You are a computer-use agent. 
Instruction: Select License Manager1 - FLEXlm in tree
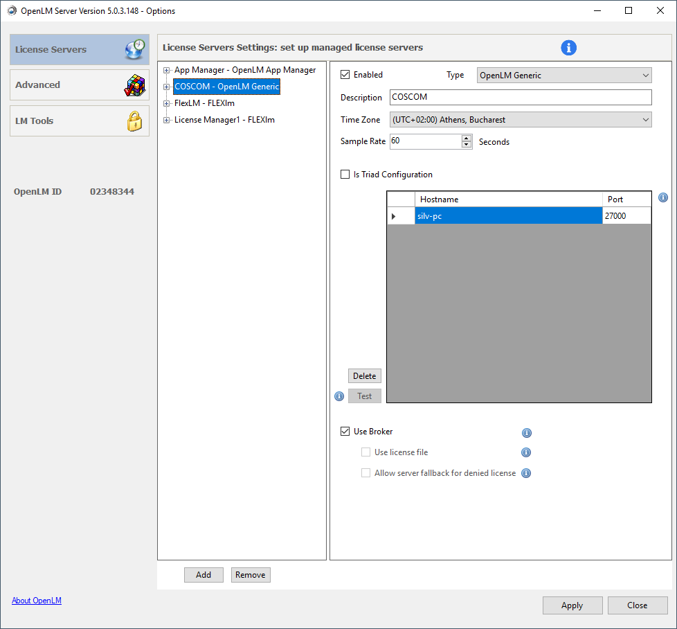pyautogui.click(x=224, y=120)
